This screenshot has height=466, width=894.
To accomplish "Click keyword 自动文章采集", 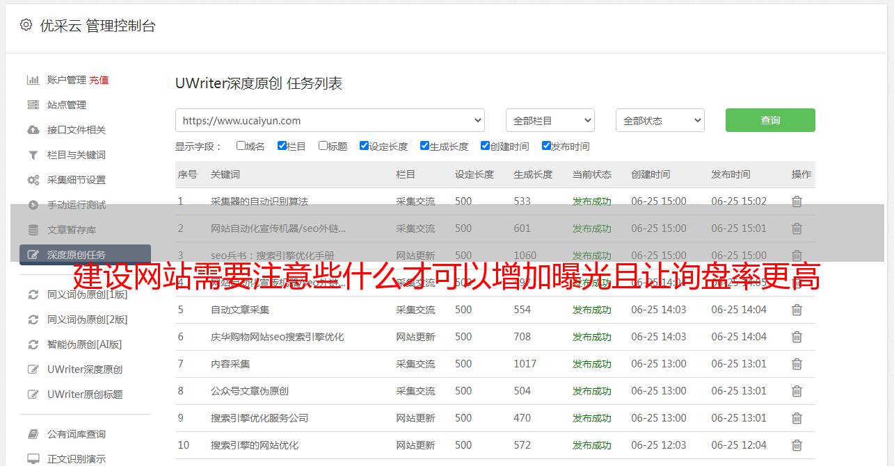I will [240, 310].
